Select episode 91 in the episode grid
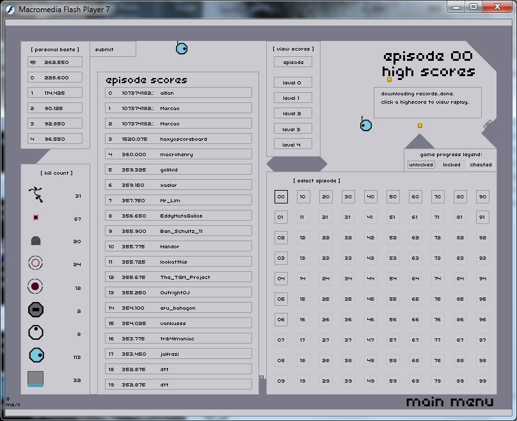This screenshot has height=421, width=517. click(x=482, y=218)
